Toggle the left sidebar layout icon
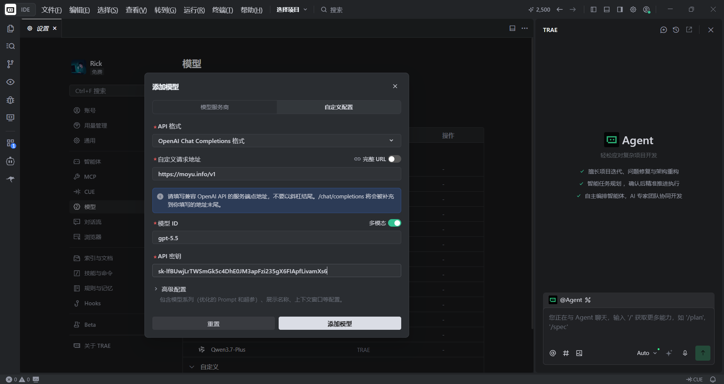Viewport: 724px width, 384px height. coord(594,9)
